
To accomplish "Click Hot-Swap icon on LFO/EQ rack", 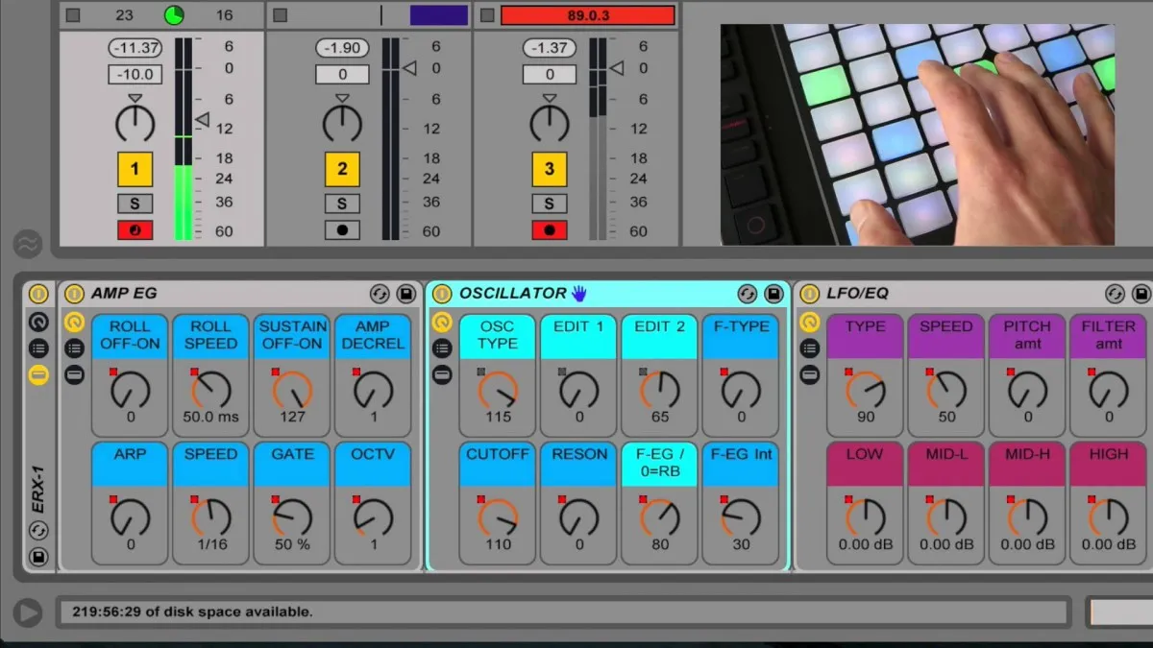I will (1115, 294).
